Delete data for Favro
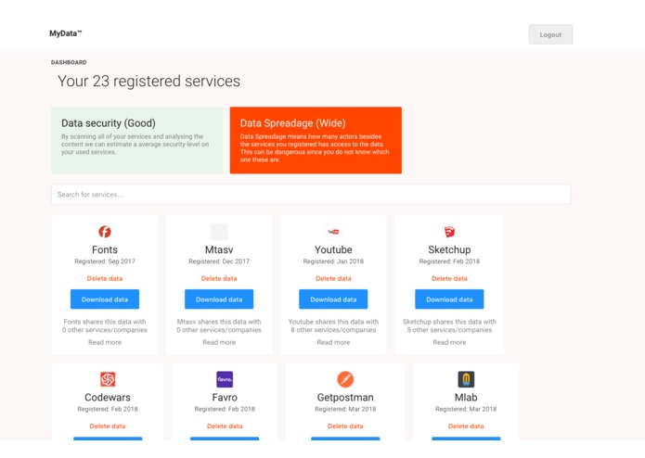This screenshot has width=645, height=458. click(x=225, y=426)
